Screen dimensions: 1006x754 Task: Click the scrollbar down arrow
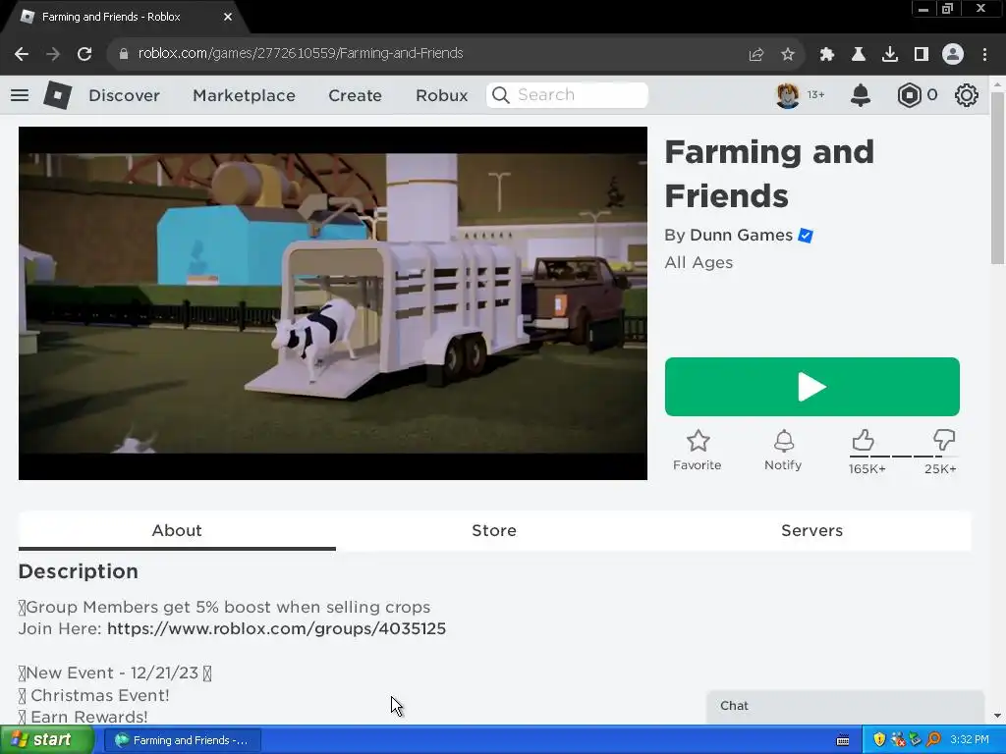[997, 716]
